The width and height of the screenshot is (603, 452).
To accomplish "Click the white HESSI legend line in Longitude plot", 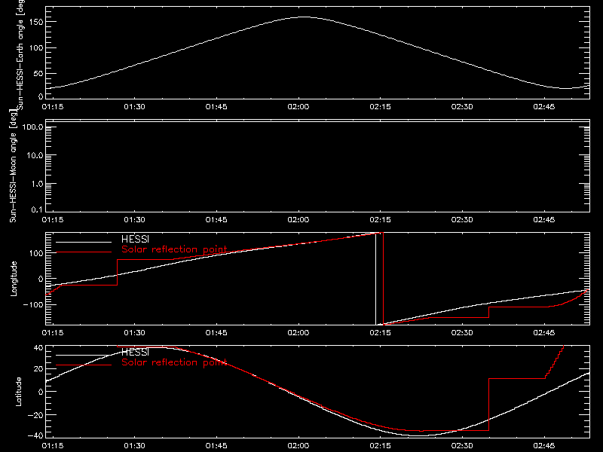I will point(84,242).
